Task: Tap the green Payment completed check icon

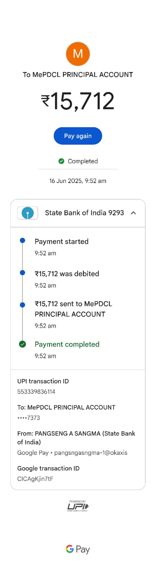Action: point(22,344)
